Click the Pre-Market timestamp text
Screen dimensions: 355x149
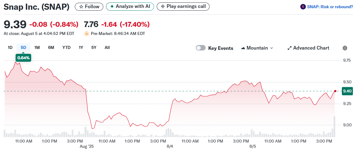pos(118,34)
